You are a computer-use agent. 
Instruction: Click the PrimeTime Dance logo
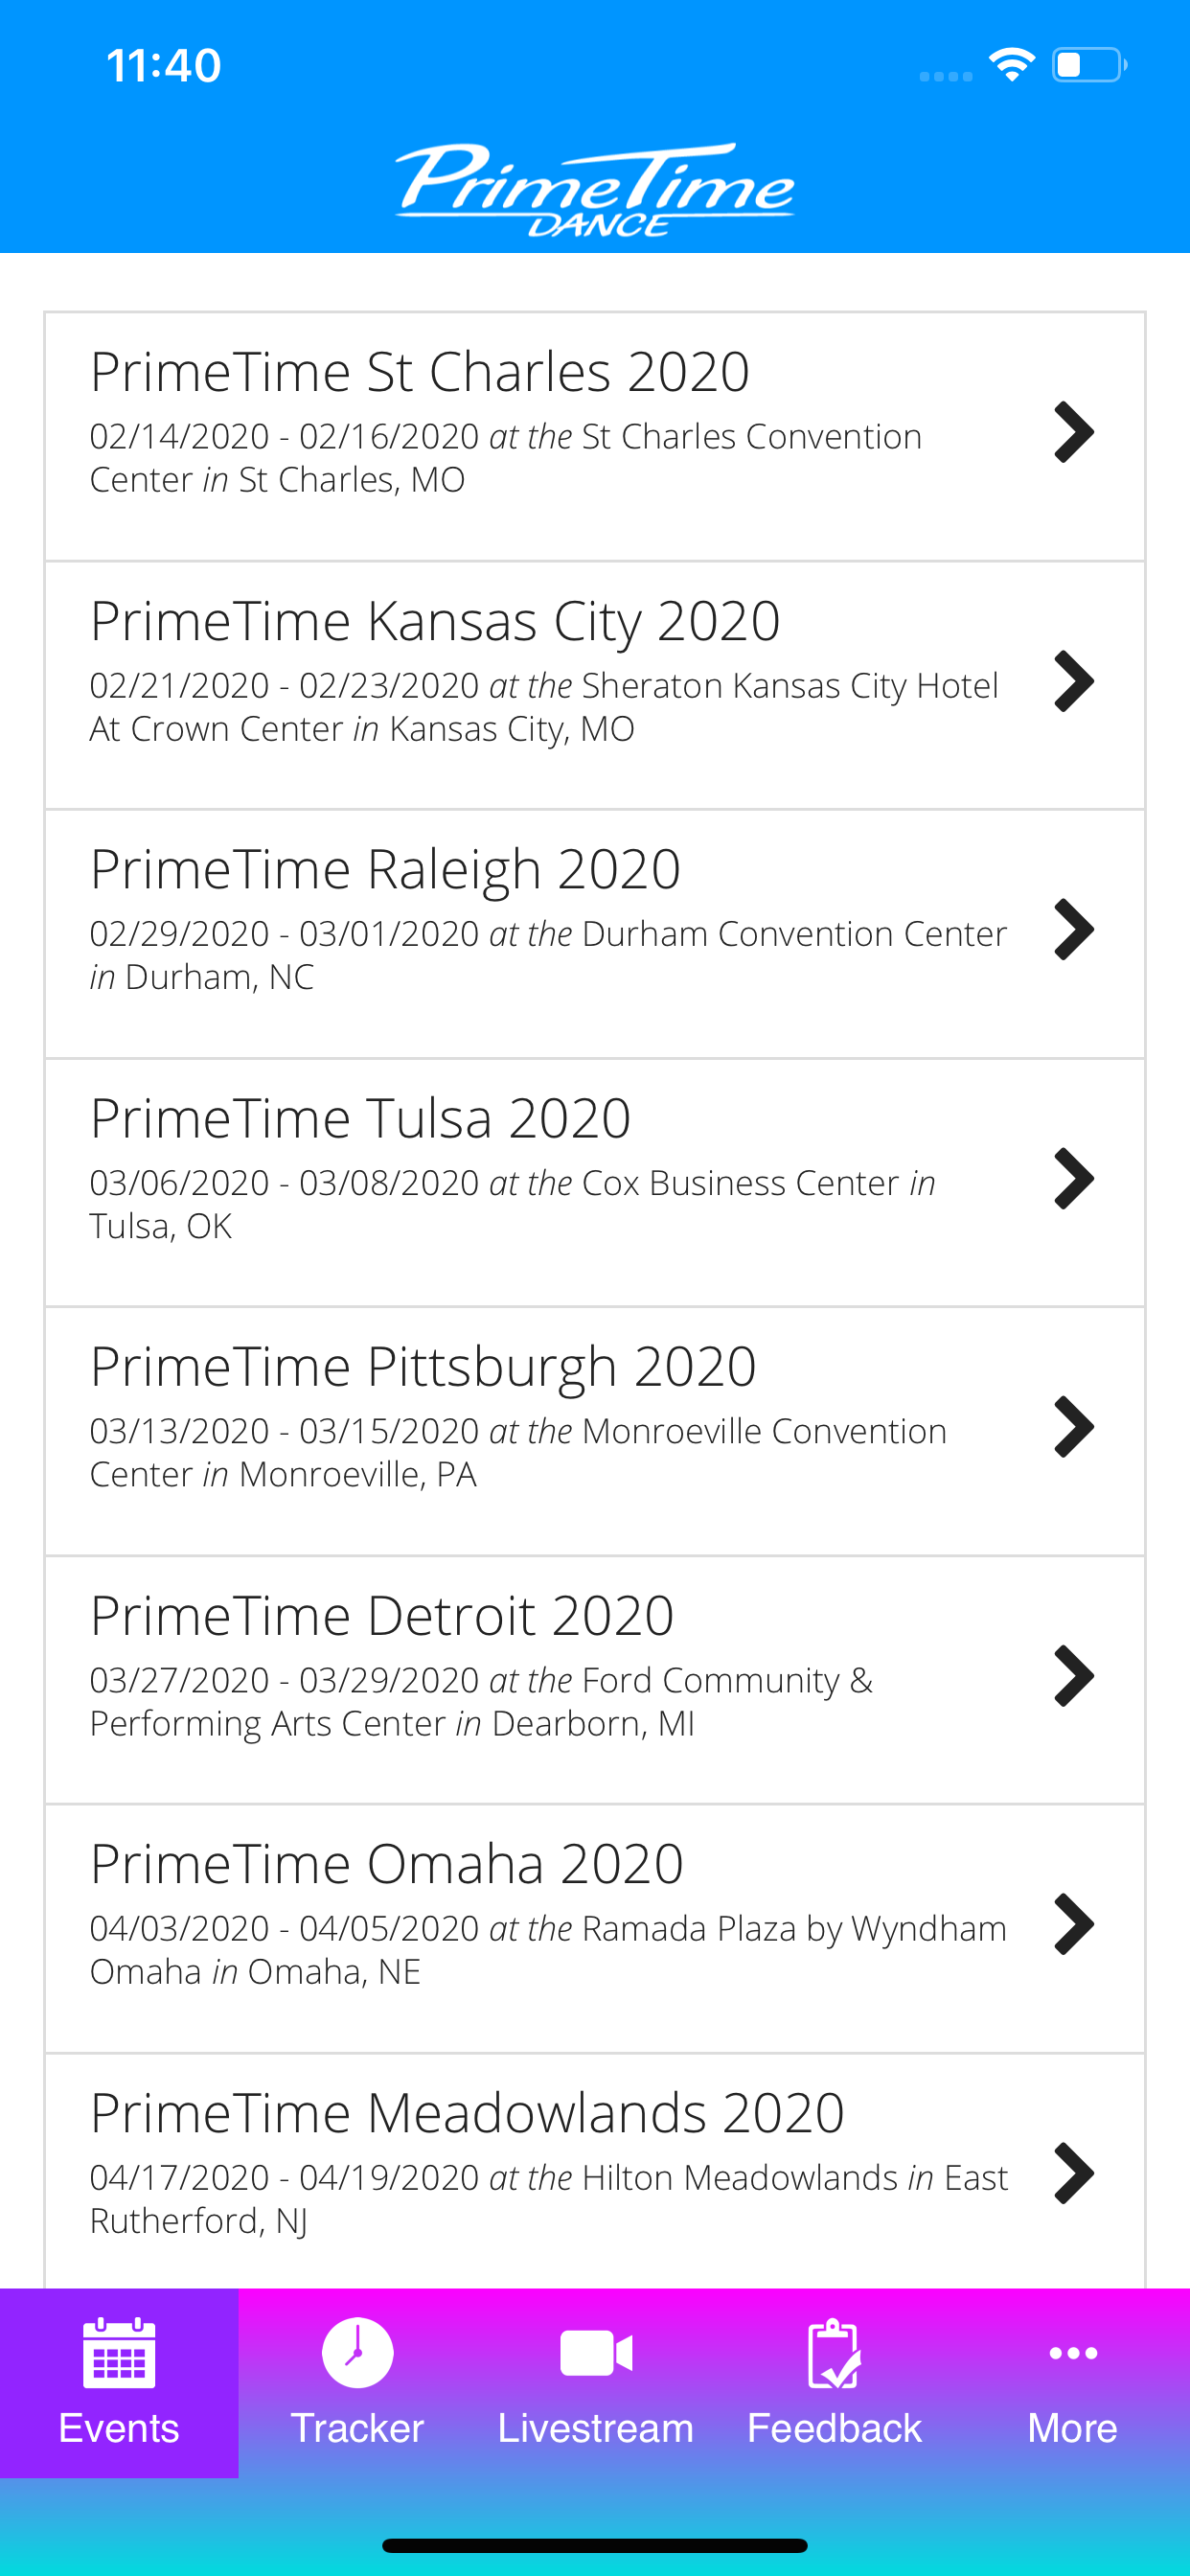click(x=595, y=189)
